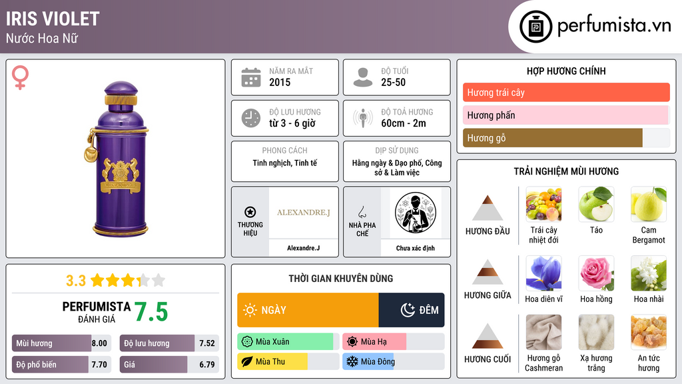Click the snowflake icon for Mùa Đông

[x=352, y=361]
